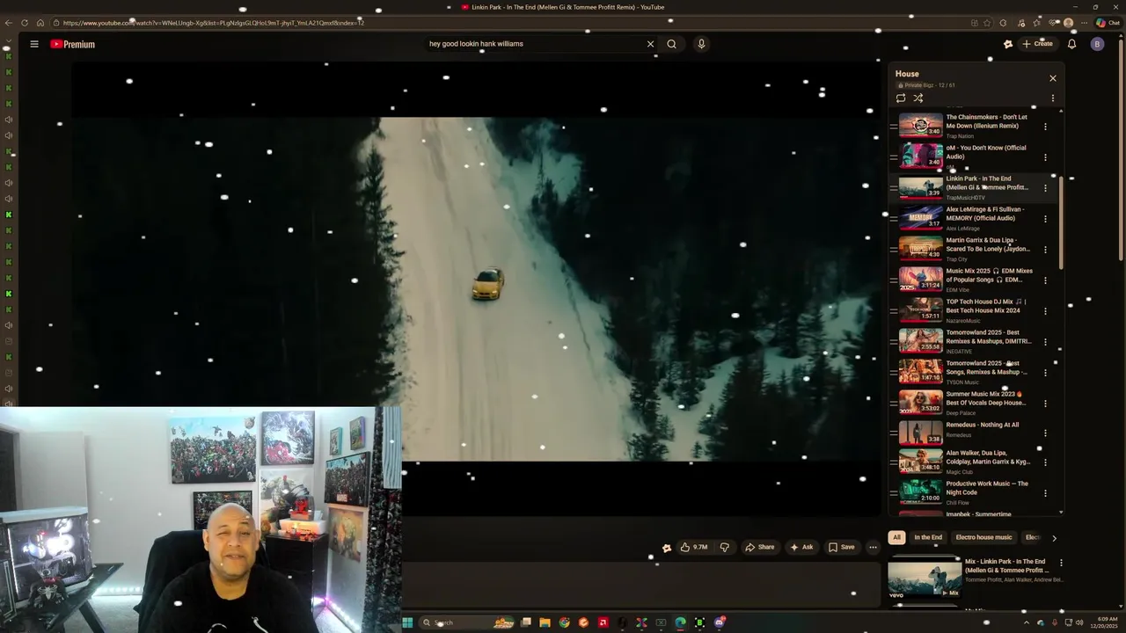Select the Electro house music chip
This screenshot has width=1126, height=633.
(983, 537)
